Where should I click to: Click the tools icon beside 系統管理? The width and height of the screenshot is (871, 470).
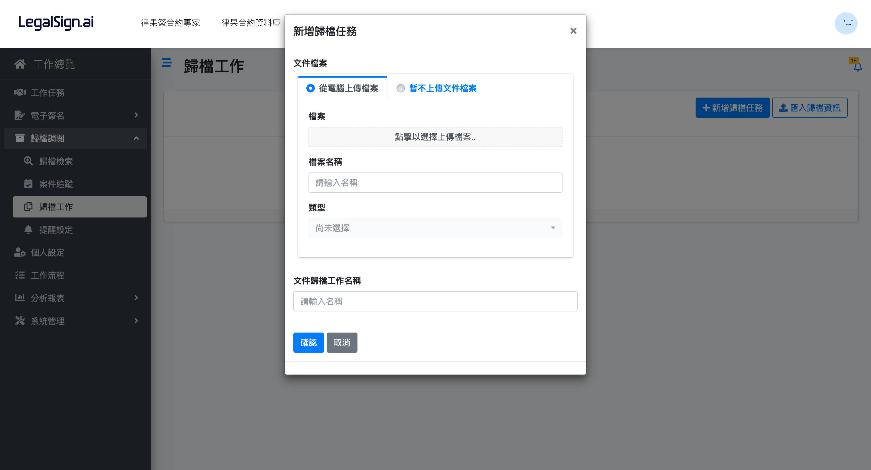[x=20, y=320]
